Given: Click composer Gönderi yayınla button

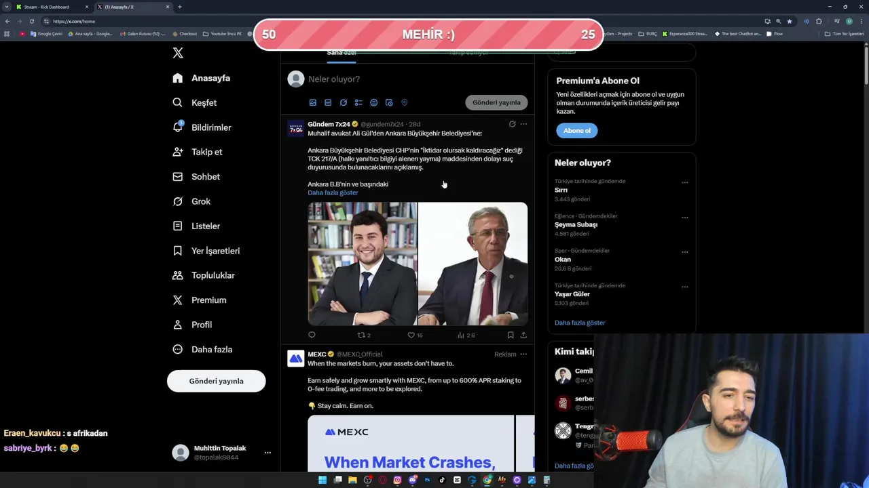Looking at the screenshot, I should 496,102.
